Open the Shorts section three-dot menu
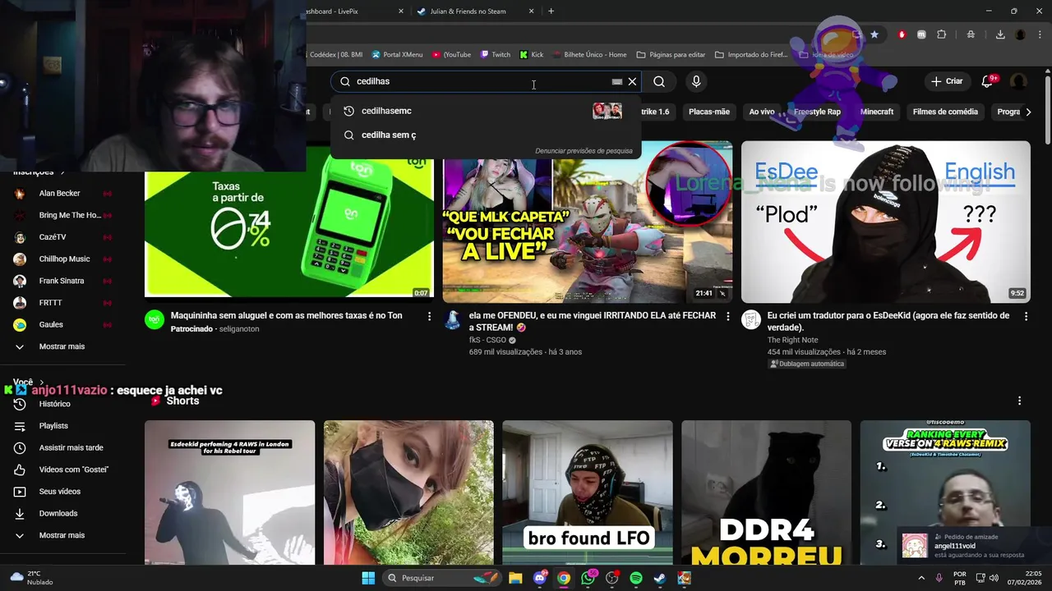The height and width of the screenshot is (591, 1052). point(1020,401)
